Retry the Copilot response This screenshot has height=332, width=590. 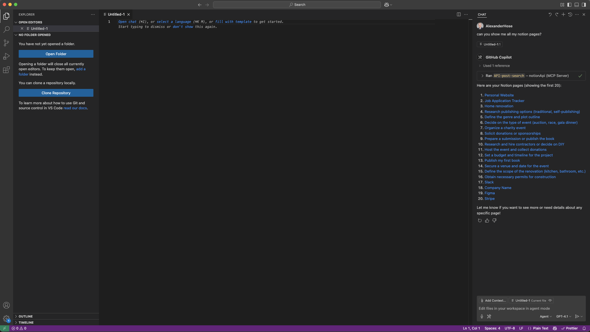[480, 220]
